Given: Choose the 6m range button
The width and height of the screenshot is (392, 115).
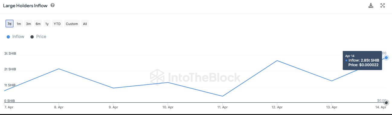Looking at the screenshot, I should [x=38, y=24].
